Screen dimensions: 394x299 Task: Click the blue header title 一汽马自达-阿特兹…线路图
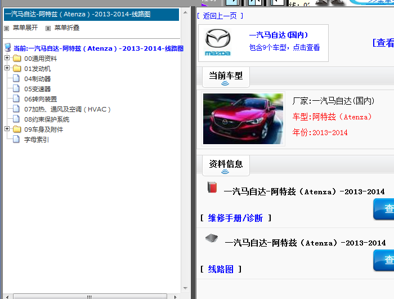click(78, 14)
